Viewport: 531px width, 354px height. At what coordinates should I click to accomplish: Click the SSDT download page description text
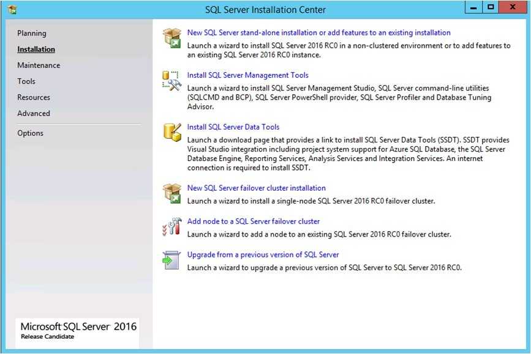pyautogui.click(x=348, y=153)
